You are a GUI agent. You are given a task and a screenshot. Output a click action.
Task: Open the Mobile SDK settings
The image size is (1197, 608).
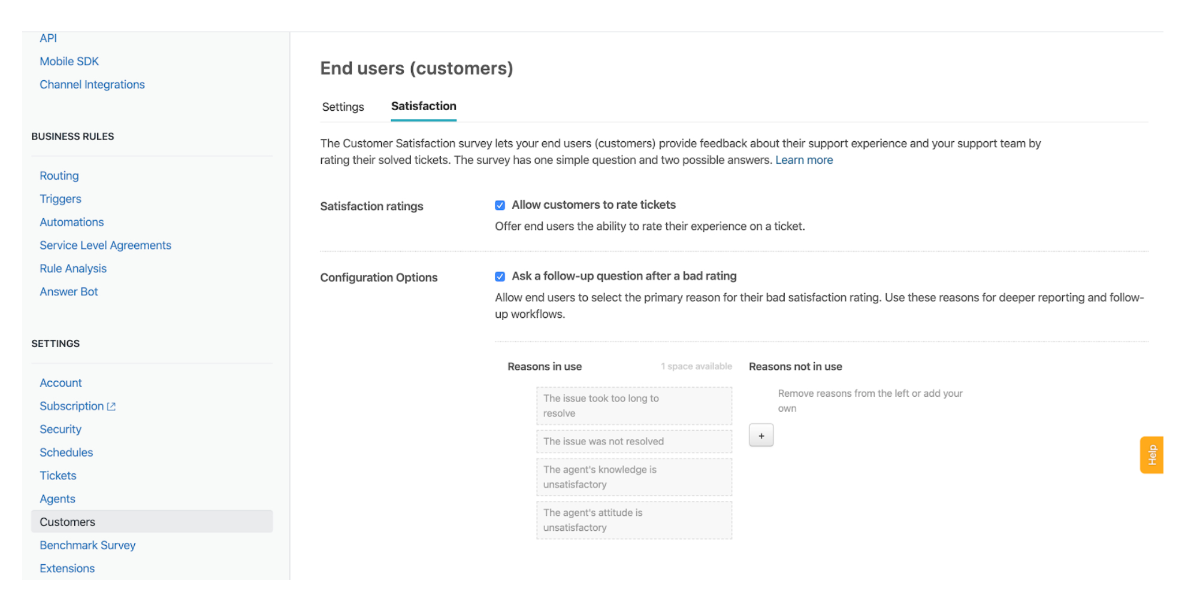click(x=69, y=61)
